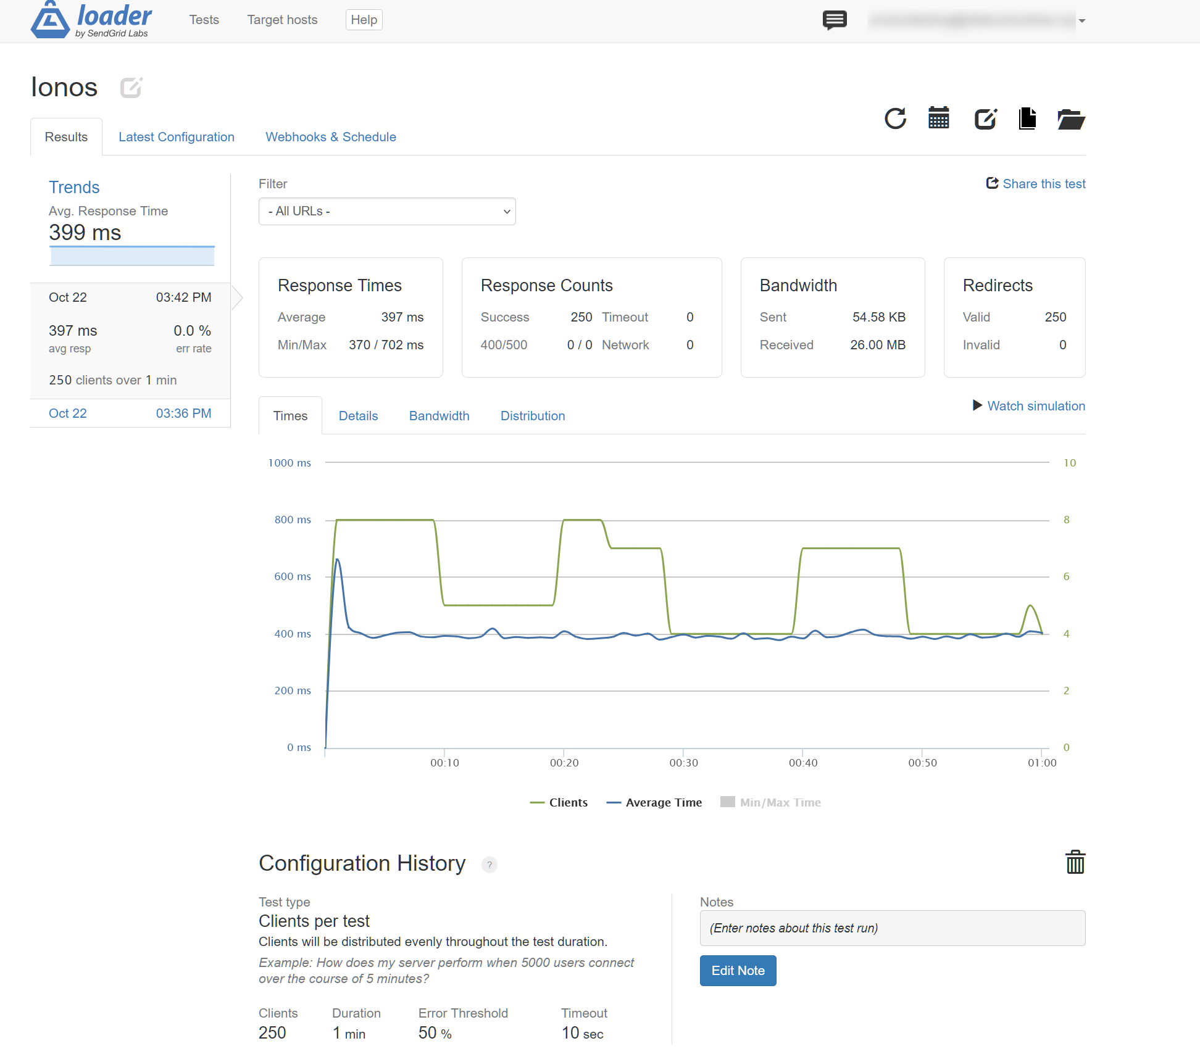Click the rerun test refresh icon

895,118
